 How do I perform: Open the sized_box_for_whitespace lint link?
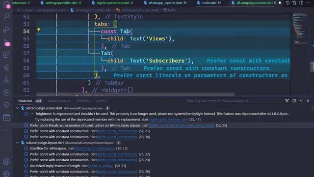click(95, 148)
